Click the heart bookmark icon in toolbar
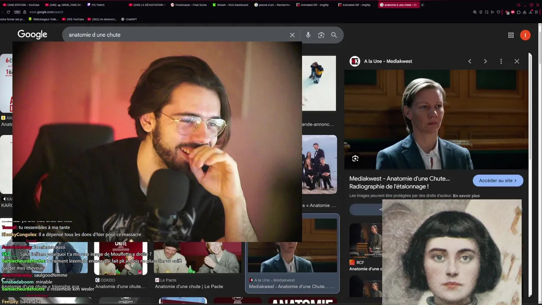This screenshot has width=542, height=305. 498,12
